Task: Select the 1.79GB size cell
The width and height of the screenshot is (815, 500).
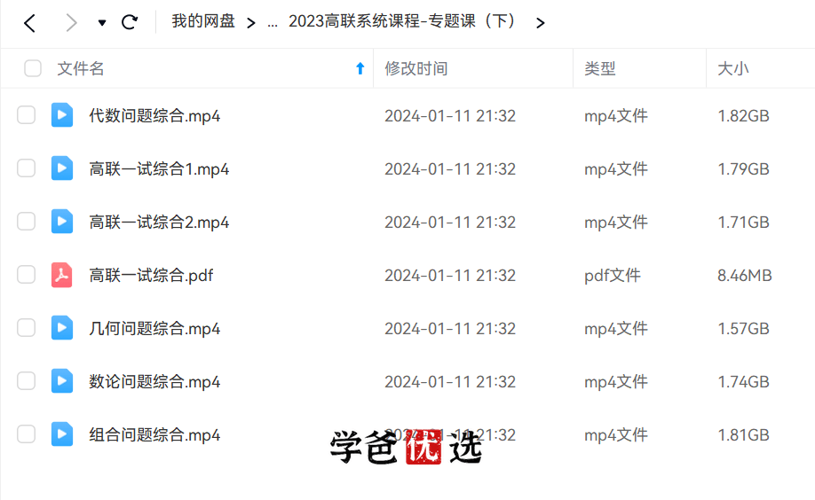Action: [743, 169]
